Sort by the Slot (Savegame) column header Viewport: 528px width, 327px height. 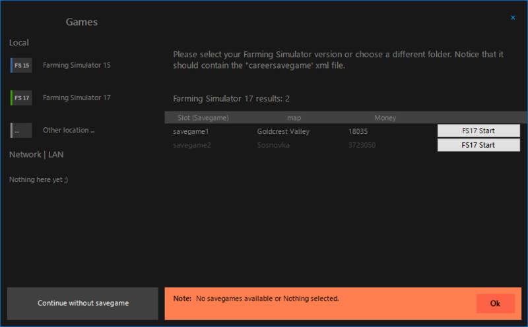point(203,118)
